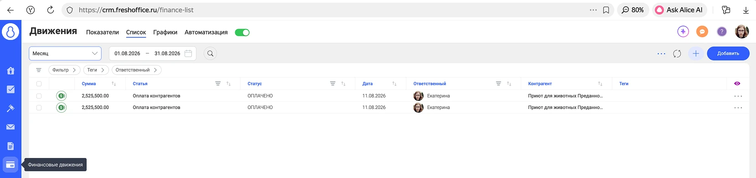The height and width of the screenshot is (178, 756).
Task: Open the calendar date picker icon
Action: (x=188, y=53)
